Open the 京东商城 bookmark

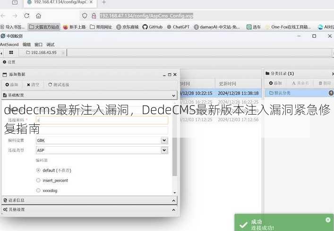click(128, 27)
